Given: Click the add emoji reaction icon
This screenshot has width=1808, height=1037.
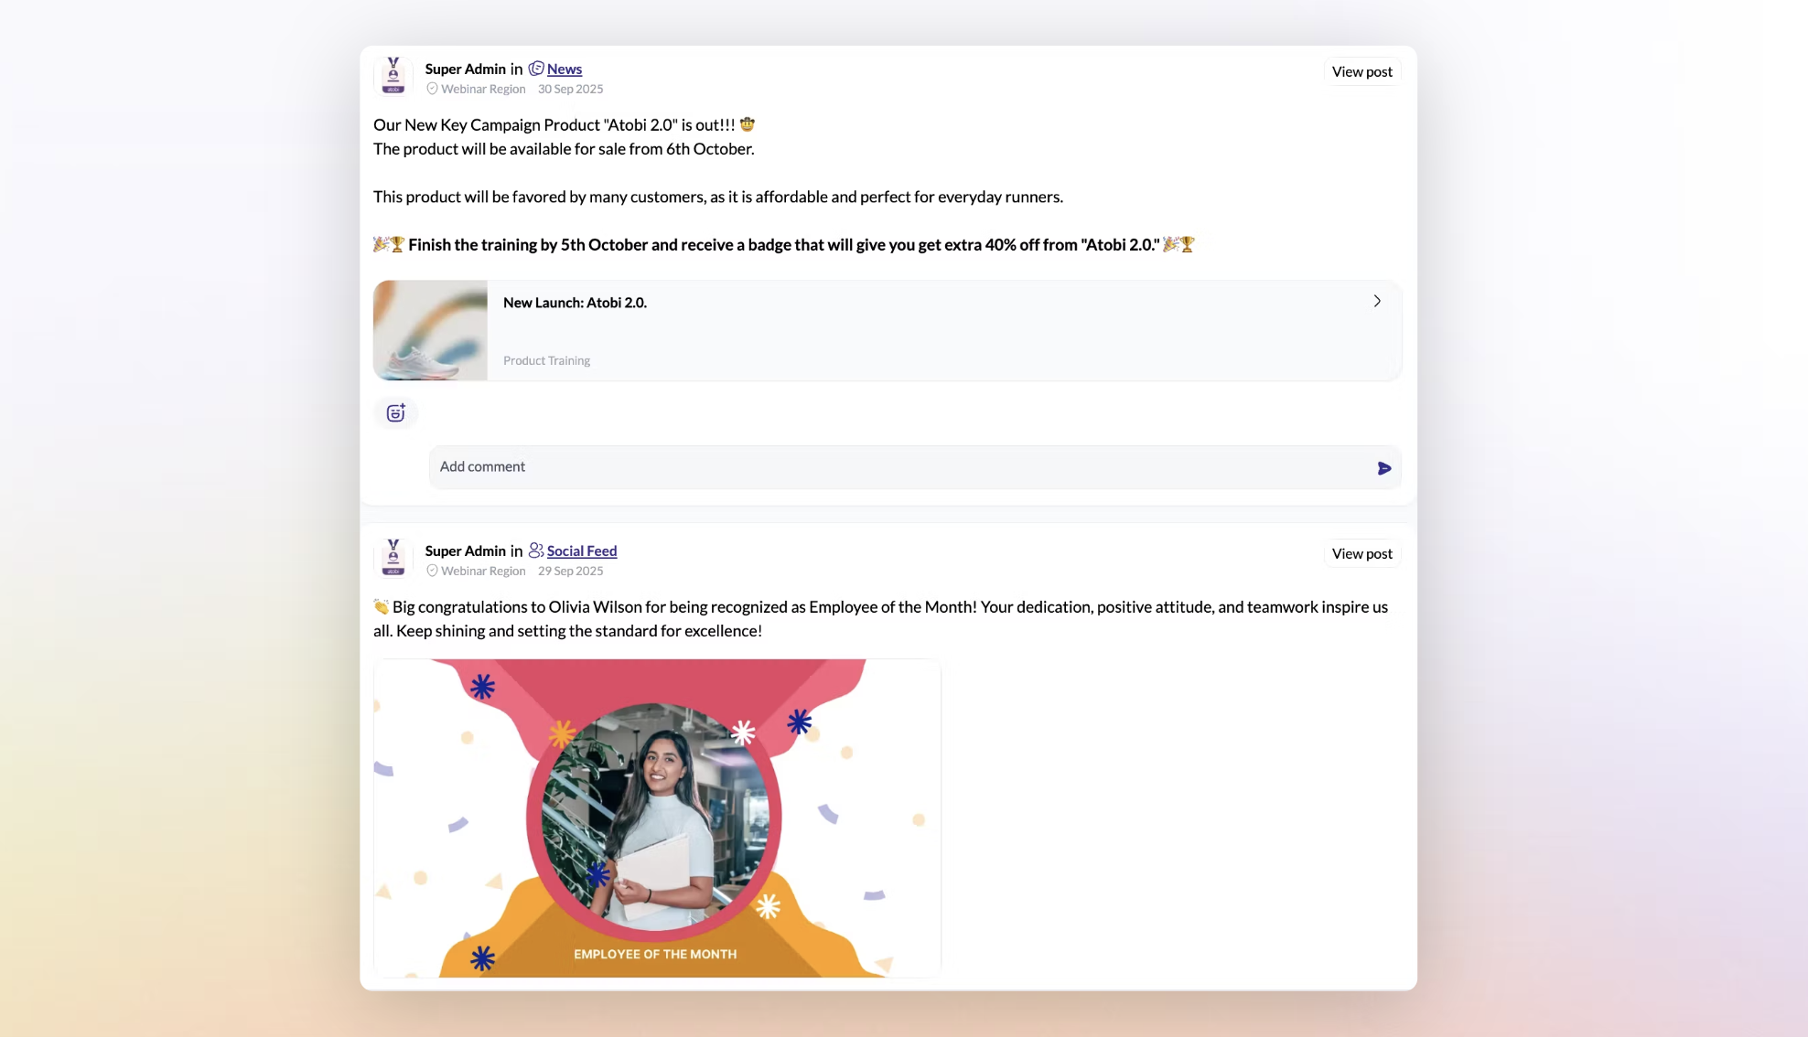Looking at the screenshot, I should (395, 413).
